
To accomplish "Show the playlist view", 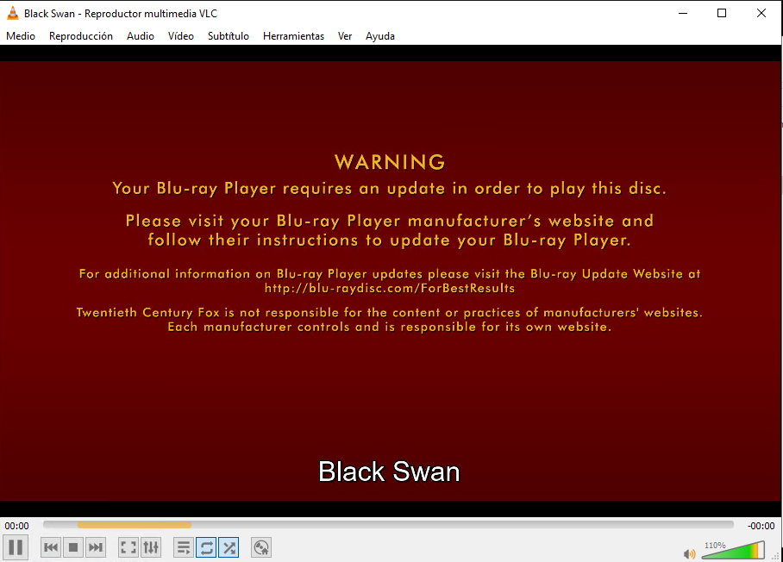I will coord(184,547).
